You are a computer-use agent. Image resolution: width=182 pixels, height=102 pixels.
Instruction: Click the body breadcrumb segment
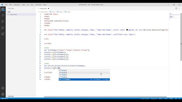coord(61,12)
